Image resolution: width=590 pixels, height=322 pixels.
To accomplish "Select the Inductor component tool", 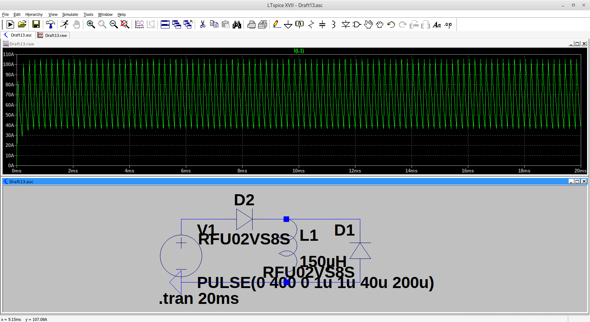I will [334, 24].
